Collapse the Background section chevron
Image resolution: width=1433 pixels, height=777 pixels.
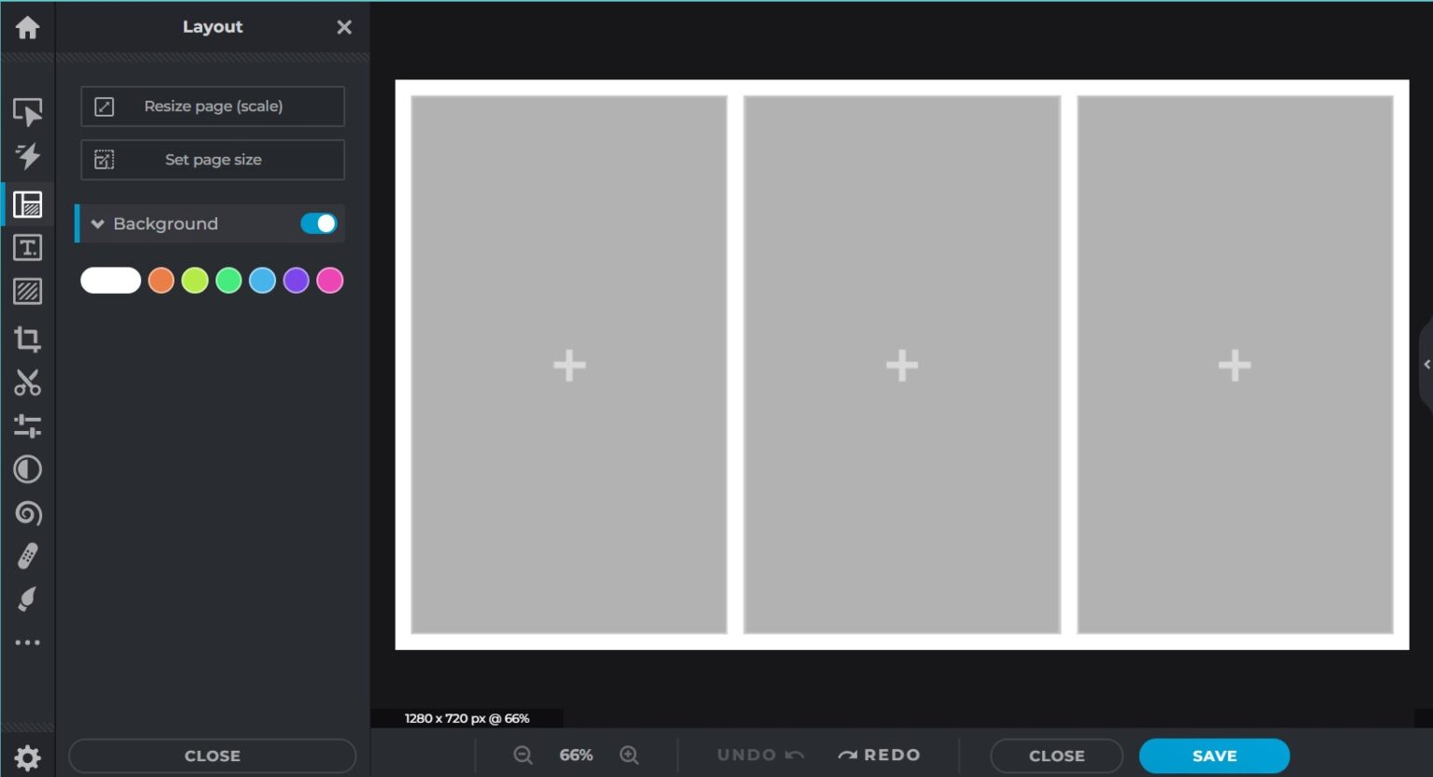(97, 224)
